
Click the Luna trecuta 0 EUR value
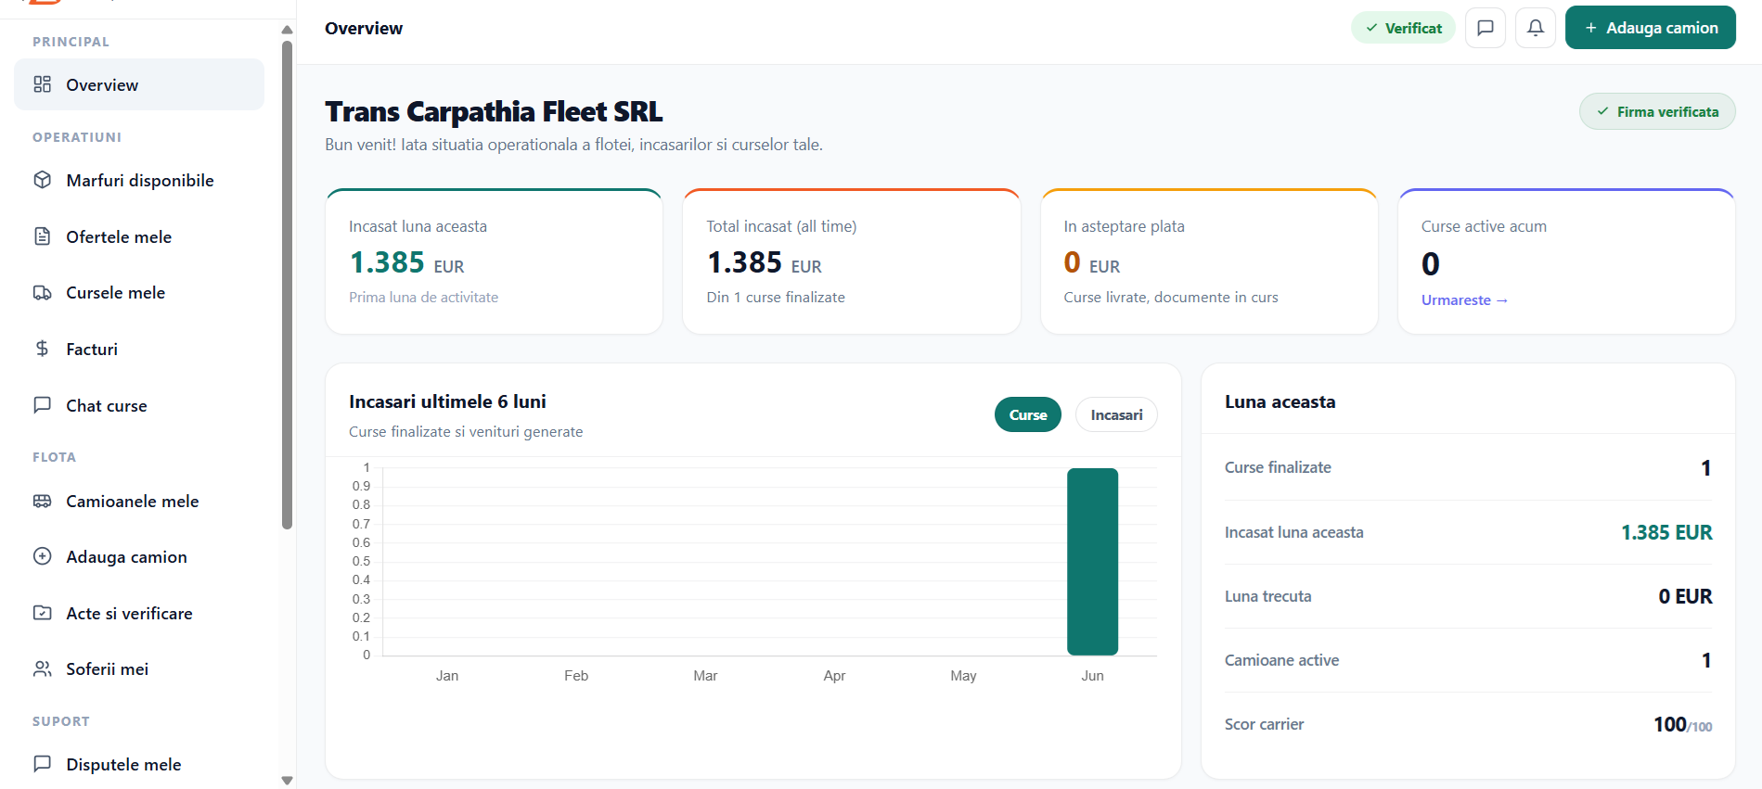coord(1685,596)
